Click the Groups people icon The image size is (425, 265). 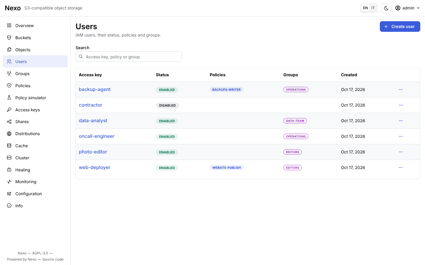point(9,74)
